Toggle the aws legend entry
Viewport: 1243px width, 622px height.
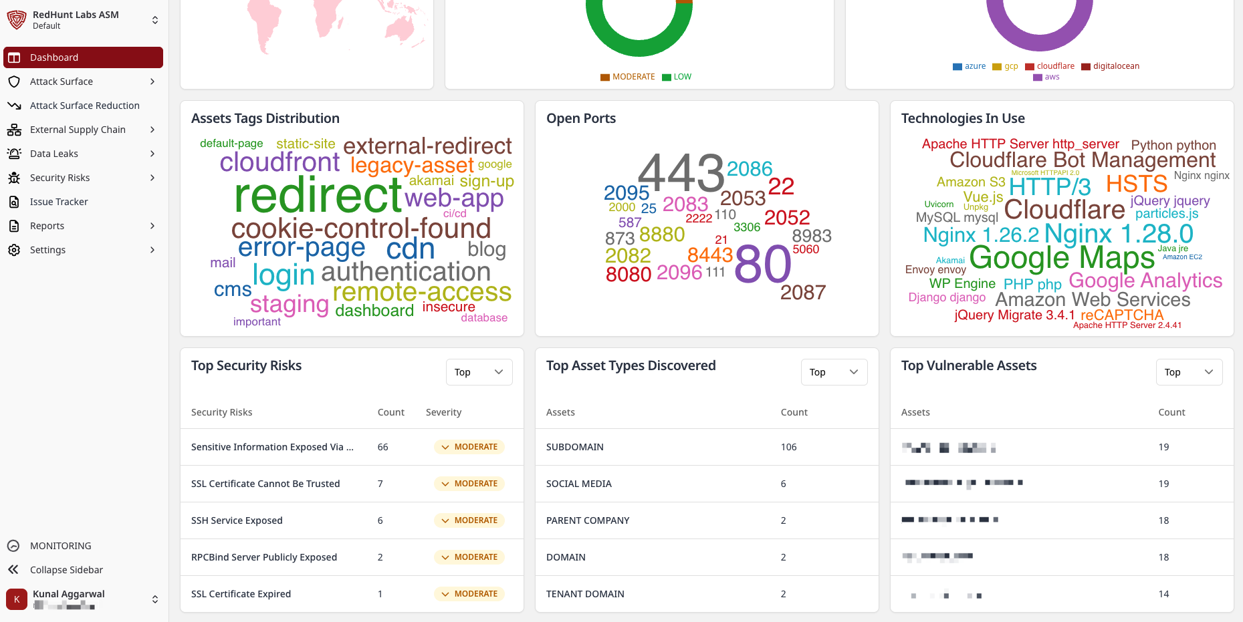tap(1046, 77)
